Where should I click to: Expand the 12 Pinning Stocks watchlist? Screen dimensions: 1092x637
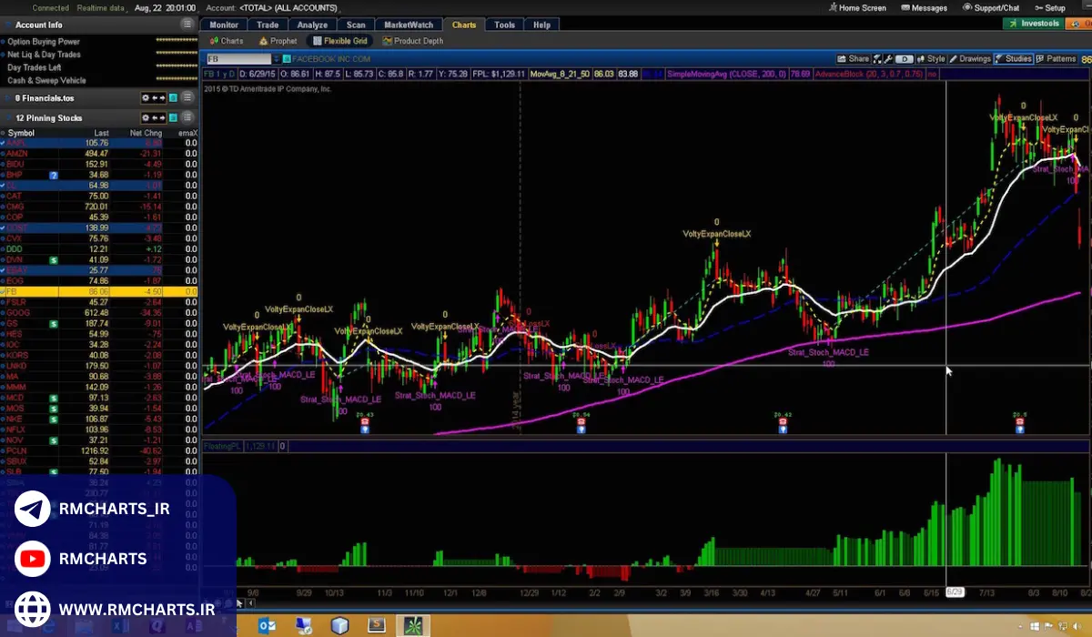pyautogui.click(x=6, y=117)
